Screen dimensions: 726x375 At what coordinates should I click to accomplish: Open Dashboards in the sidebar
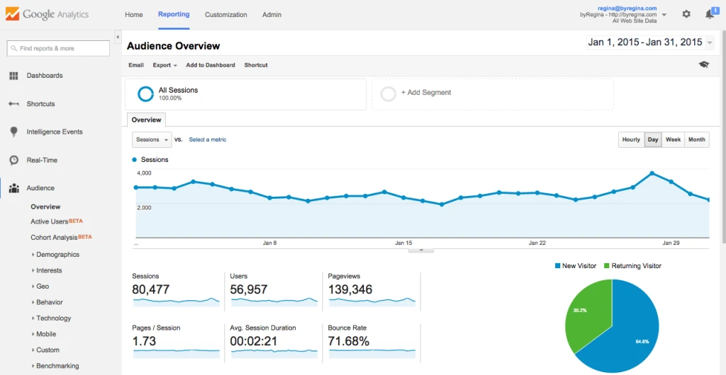(45, 76)
